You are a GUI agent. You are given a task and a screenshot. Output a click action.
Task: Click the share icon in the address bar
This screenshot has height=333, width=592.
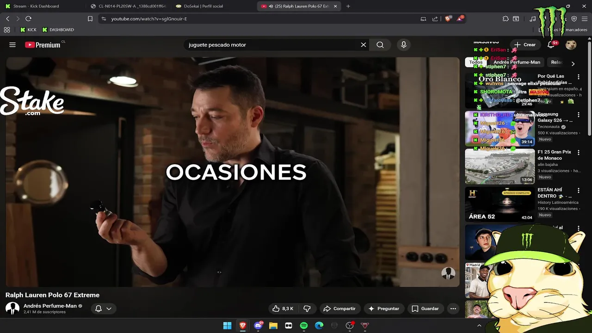click(x=435, y=18)
